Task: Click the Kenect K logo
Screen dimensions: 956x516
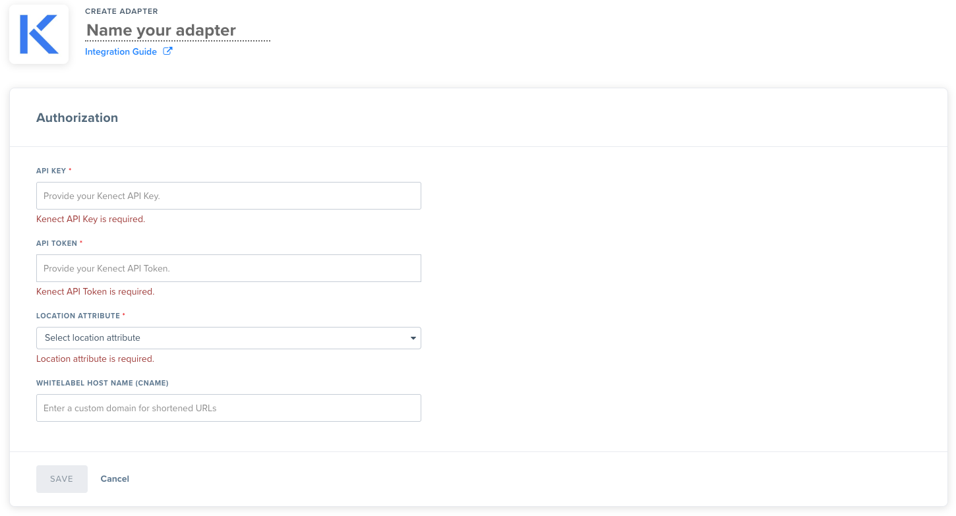Action: coord(39,34)
